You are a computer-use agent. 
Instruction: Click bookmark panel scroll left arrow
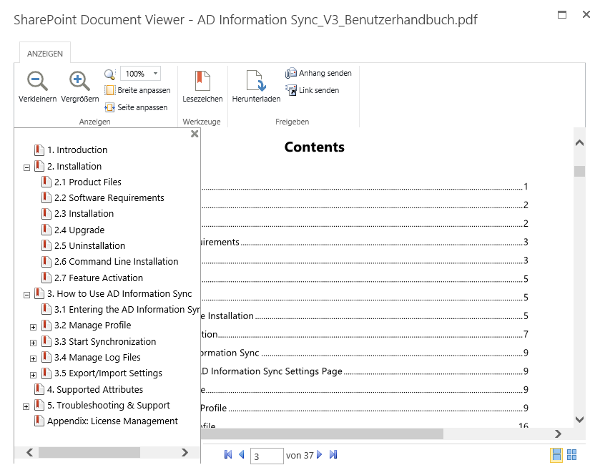click(x=29, y=453)
